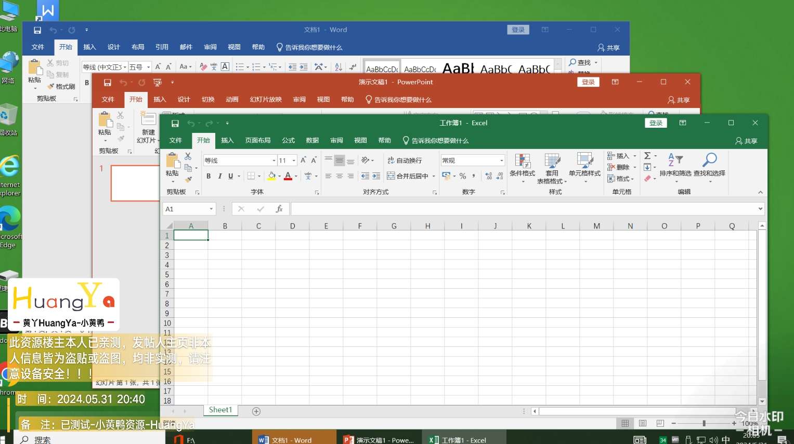The width and height of the screenshot is (794, 444).
Task: Toggle Wrap Text (自动换行) in Excel
Action: coord(405,160)
